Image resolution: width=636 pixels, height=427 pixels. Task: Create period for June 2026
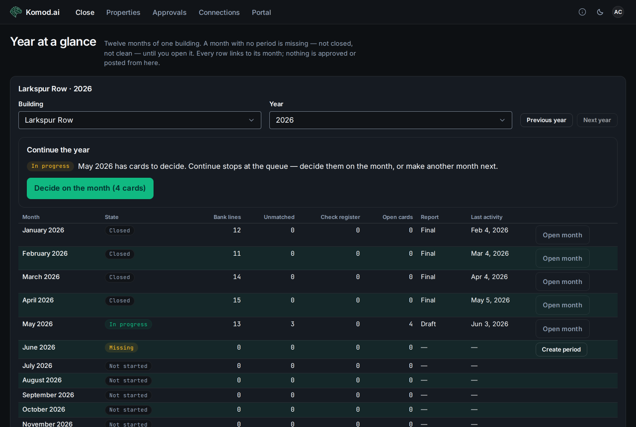click(561, 350)
